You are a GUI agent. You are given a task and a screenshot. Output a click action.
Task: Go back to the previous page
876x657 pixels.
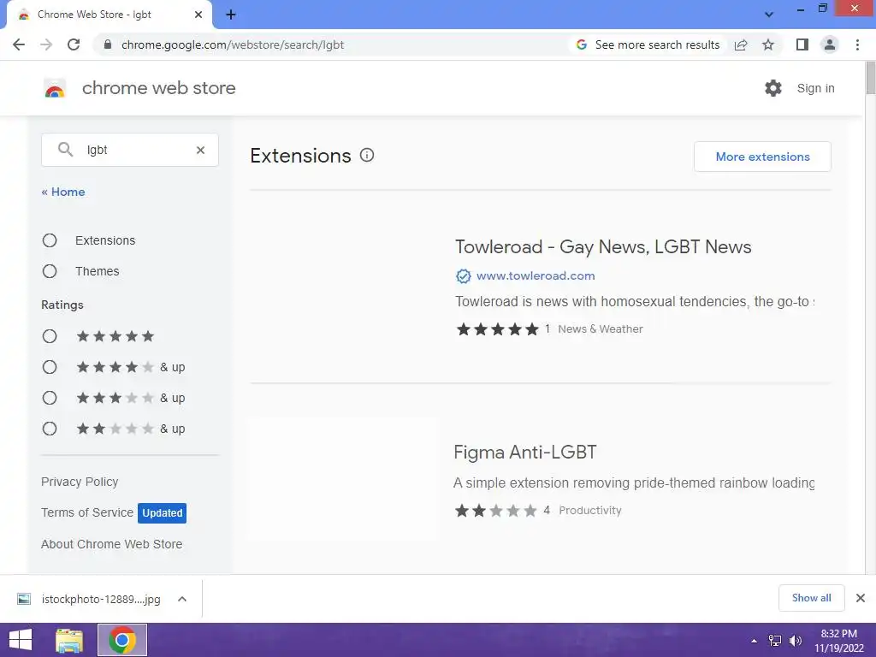[19, 44]
